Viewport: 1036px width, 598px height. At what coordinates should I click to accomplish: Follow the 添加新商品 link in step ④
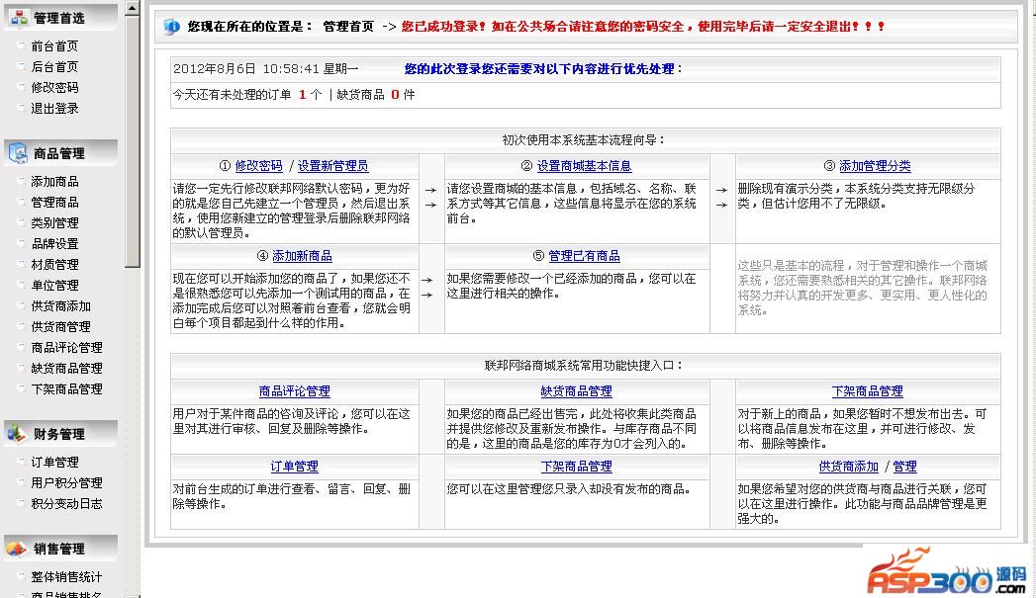302,256
